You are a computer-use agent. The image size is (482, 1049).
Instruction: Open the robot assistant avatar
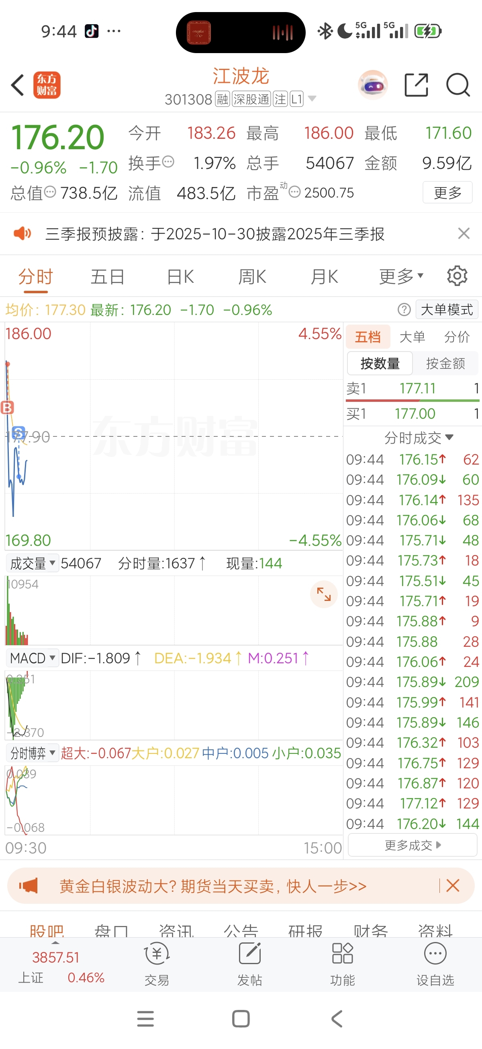pyautogui.click(x=373, y=85)
